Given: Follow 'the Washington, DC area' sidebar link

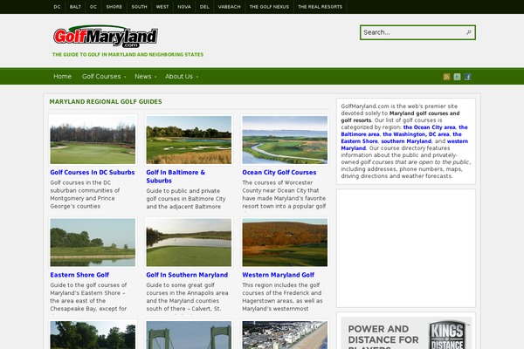Looking at the screenshot, I should point(416,134).
